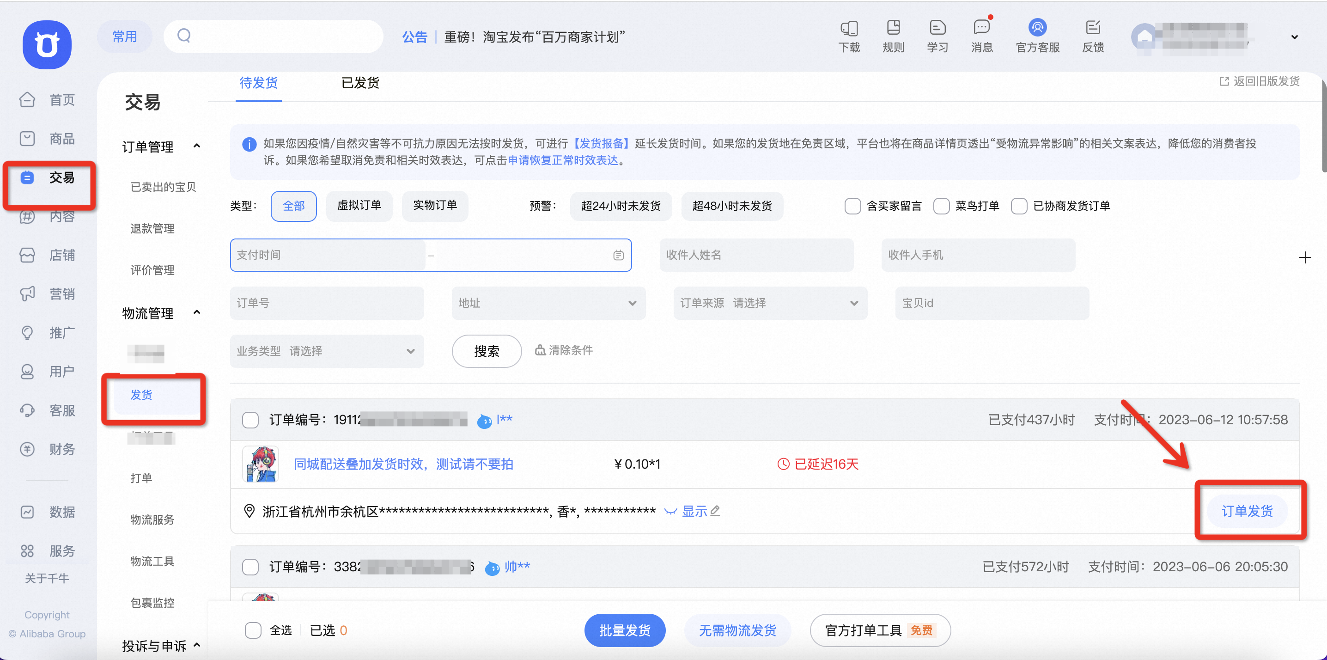Click edit pencil icon next to 显示
Viewport: 1327px width, 660px height.
(715, 511)
